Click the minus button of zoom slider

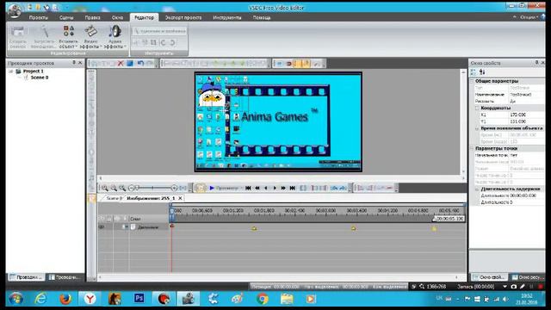131,188
